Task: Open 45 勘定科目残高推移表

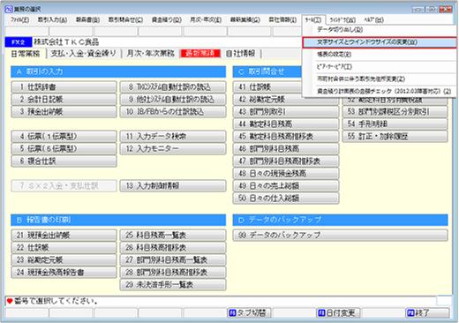Action: pos(286,137)
